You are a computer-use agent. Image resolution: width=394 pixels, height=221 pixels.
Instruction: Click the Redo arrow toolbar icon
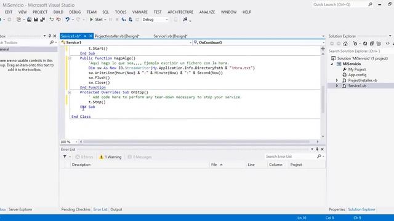78,19
